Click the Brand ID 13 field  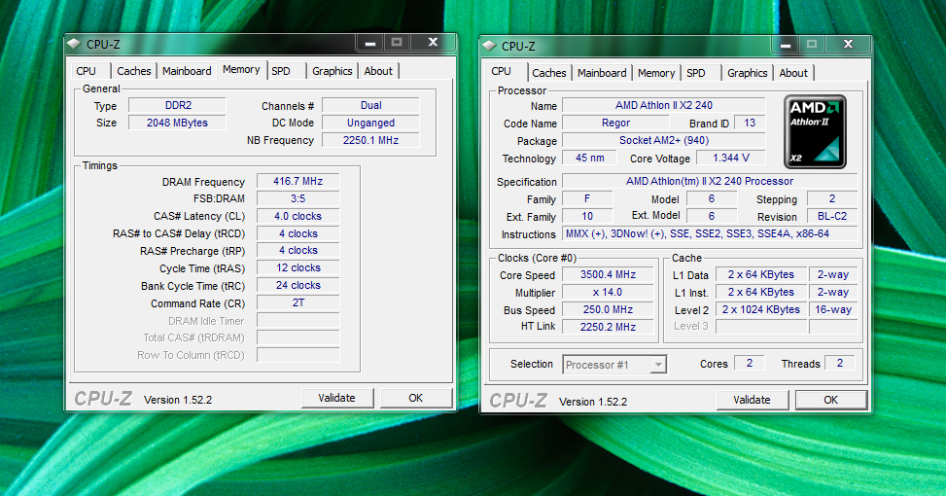coord(750,123)
